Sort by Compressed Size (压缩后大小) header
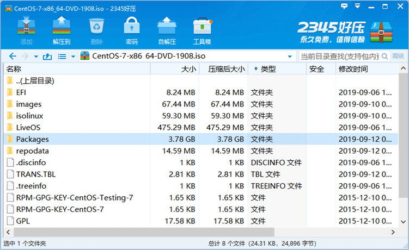The height and width of the screenshot is (250, 409). tap(224, 69)
